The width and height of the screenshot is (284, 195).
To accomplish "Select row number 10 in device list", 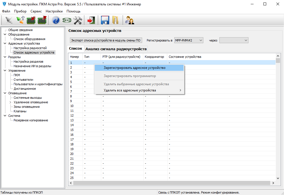I will pos(172,106).
